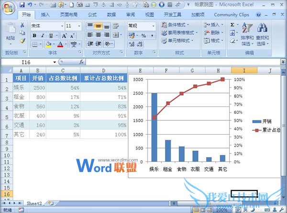Open the Community Clips tab

(x=232, y=15)
